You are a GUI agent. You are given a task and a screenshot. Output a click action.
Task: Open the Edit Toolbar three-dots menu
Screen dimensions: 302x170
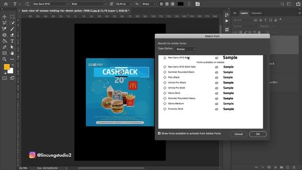(x=12, y=59)
